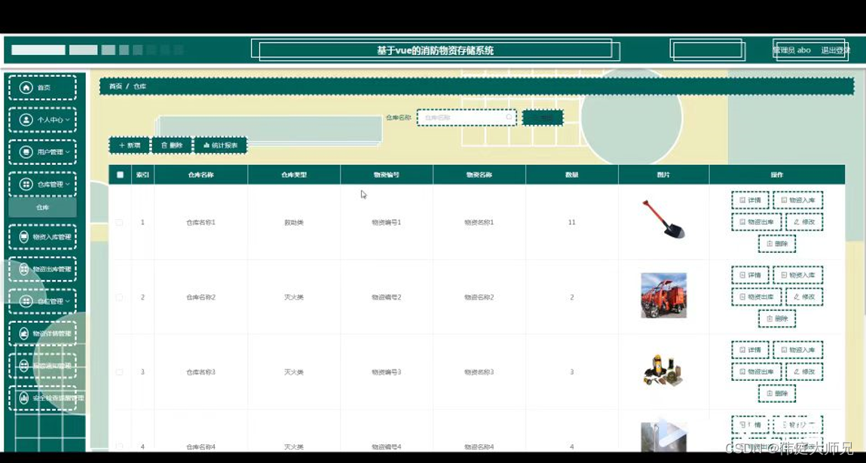Click the 仓库类型 column header
This screenshot has width=866, height=463.
point(294,175)
